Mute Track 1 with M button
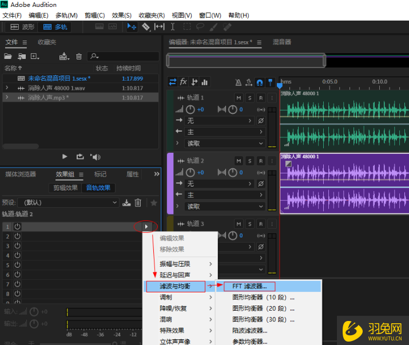 (239, 98)
